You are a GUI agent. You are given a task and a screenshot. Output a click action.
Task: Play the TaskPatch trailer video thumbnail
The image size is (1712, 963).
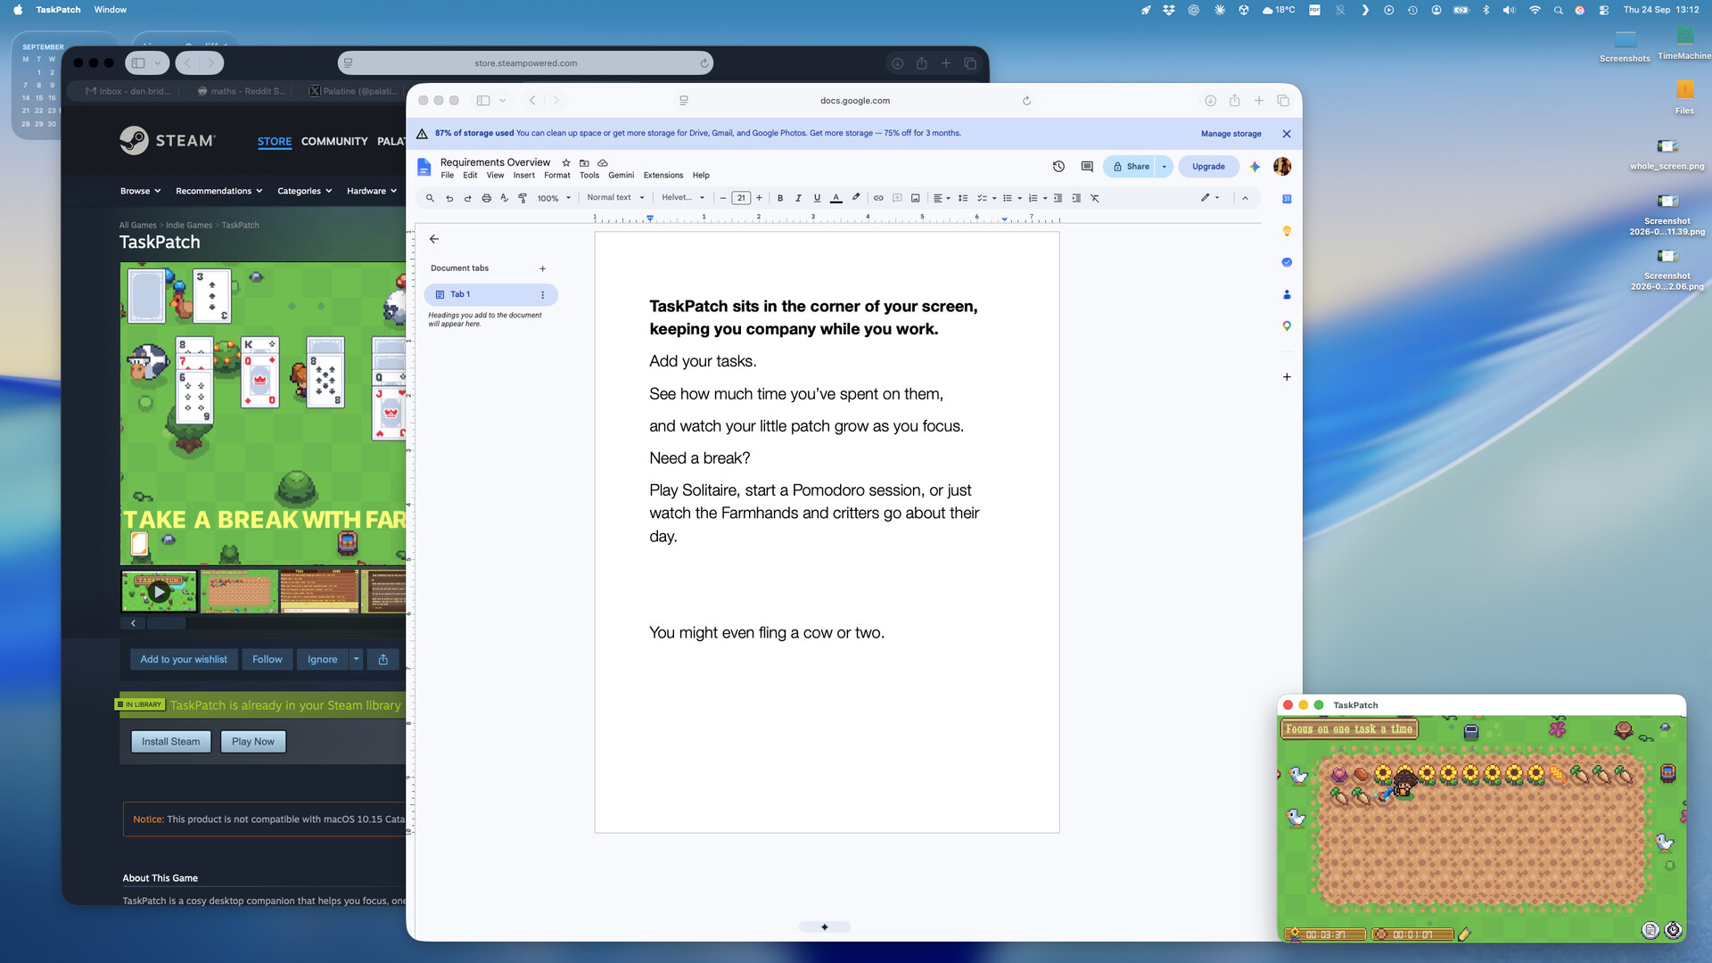coord(159,591)
